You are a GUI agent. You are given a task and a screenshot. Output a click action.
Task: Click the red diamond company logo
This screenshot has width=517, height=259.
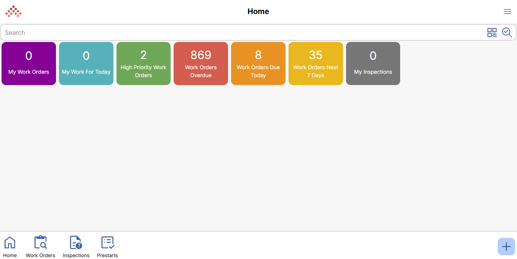(14, 11)
